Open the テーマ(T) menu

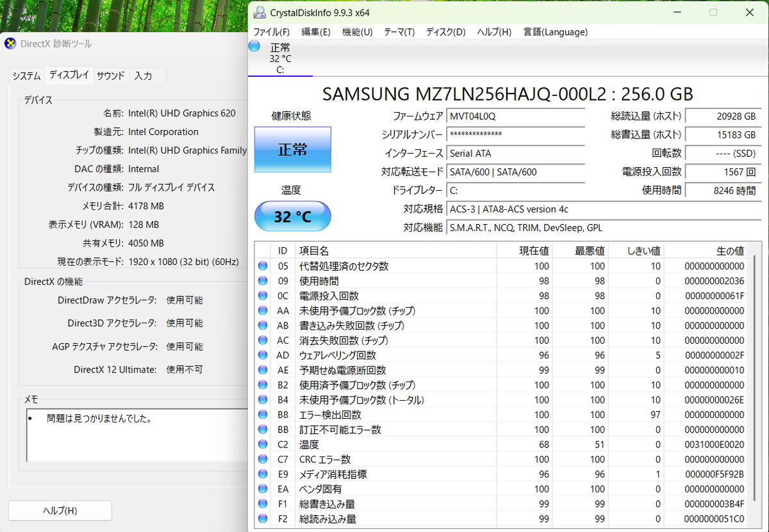(399, 31)
